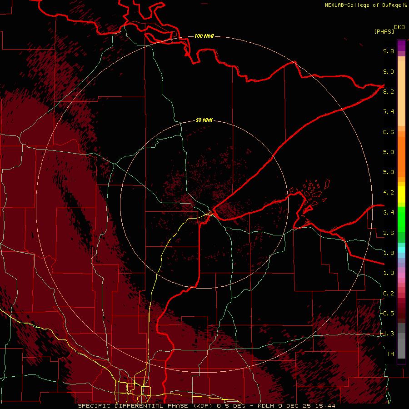Click the 1.8 scale value
The height and width of the screenshot is (409, 409).
[x=389, y=253]
